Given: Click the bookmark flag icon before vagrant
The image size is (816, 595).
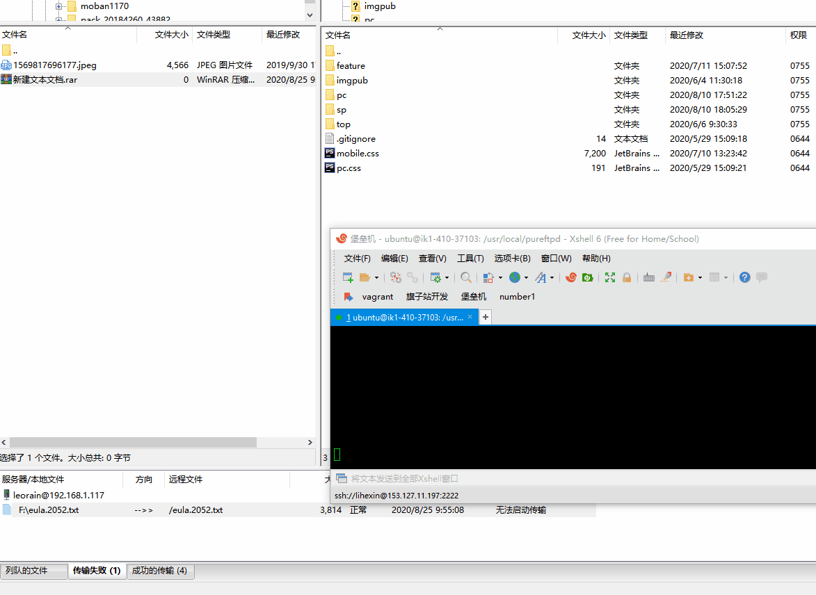Looking at the screenshot, I should pyautogui.click(x=348, y=297).
